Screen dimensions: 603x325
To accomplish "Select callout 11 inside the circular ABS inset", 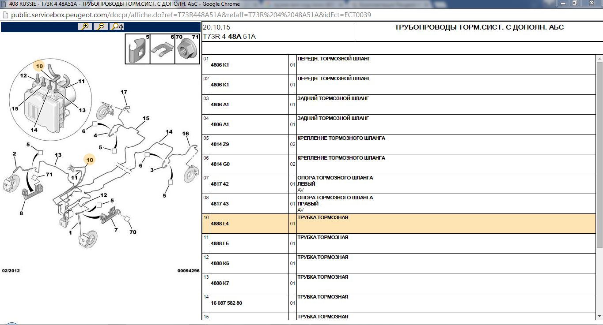I will coord(81,81).
